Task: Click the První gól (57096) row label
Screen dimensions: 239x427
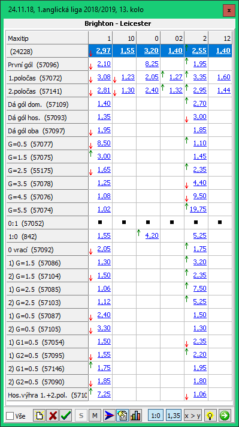Action: 47,64
